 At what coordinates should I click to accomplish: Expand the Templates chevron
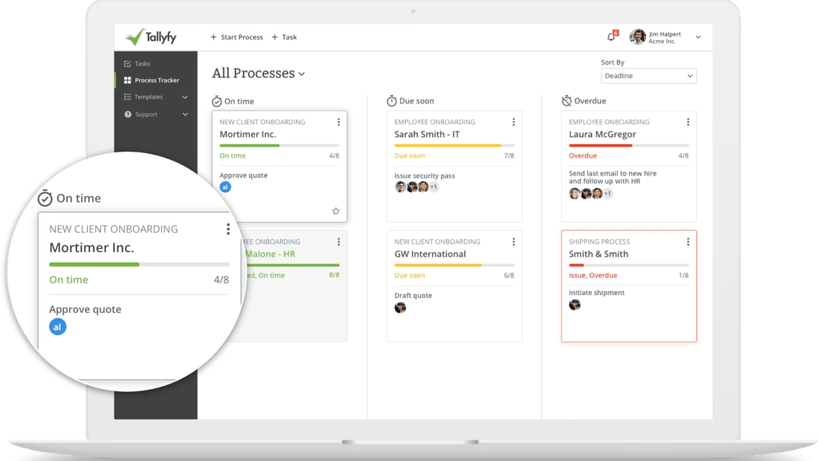click(x=184, y=97)
